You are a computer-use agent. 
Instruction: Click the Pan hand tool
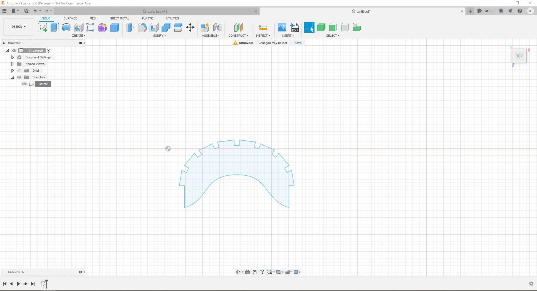click(255, 272)
